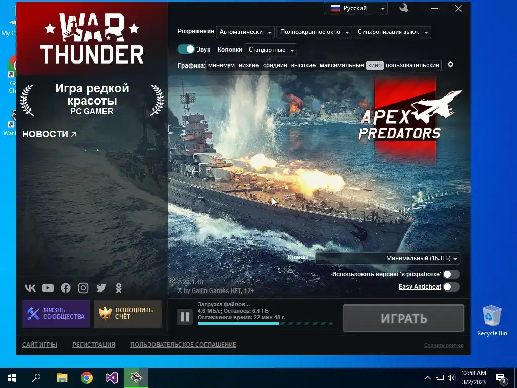Image resolution: width=517 pixels, height=388 pixels.
Task: Open network status tray icon
Action: (x=440, y=378)
